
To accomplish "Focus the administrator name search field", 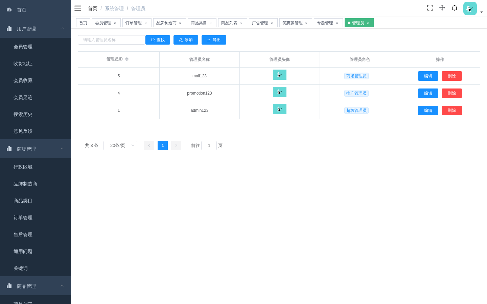I will coord(112,40).
